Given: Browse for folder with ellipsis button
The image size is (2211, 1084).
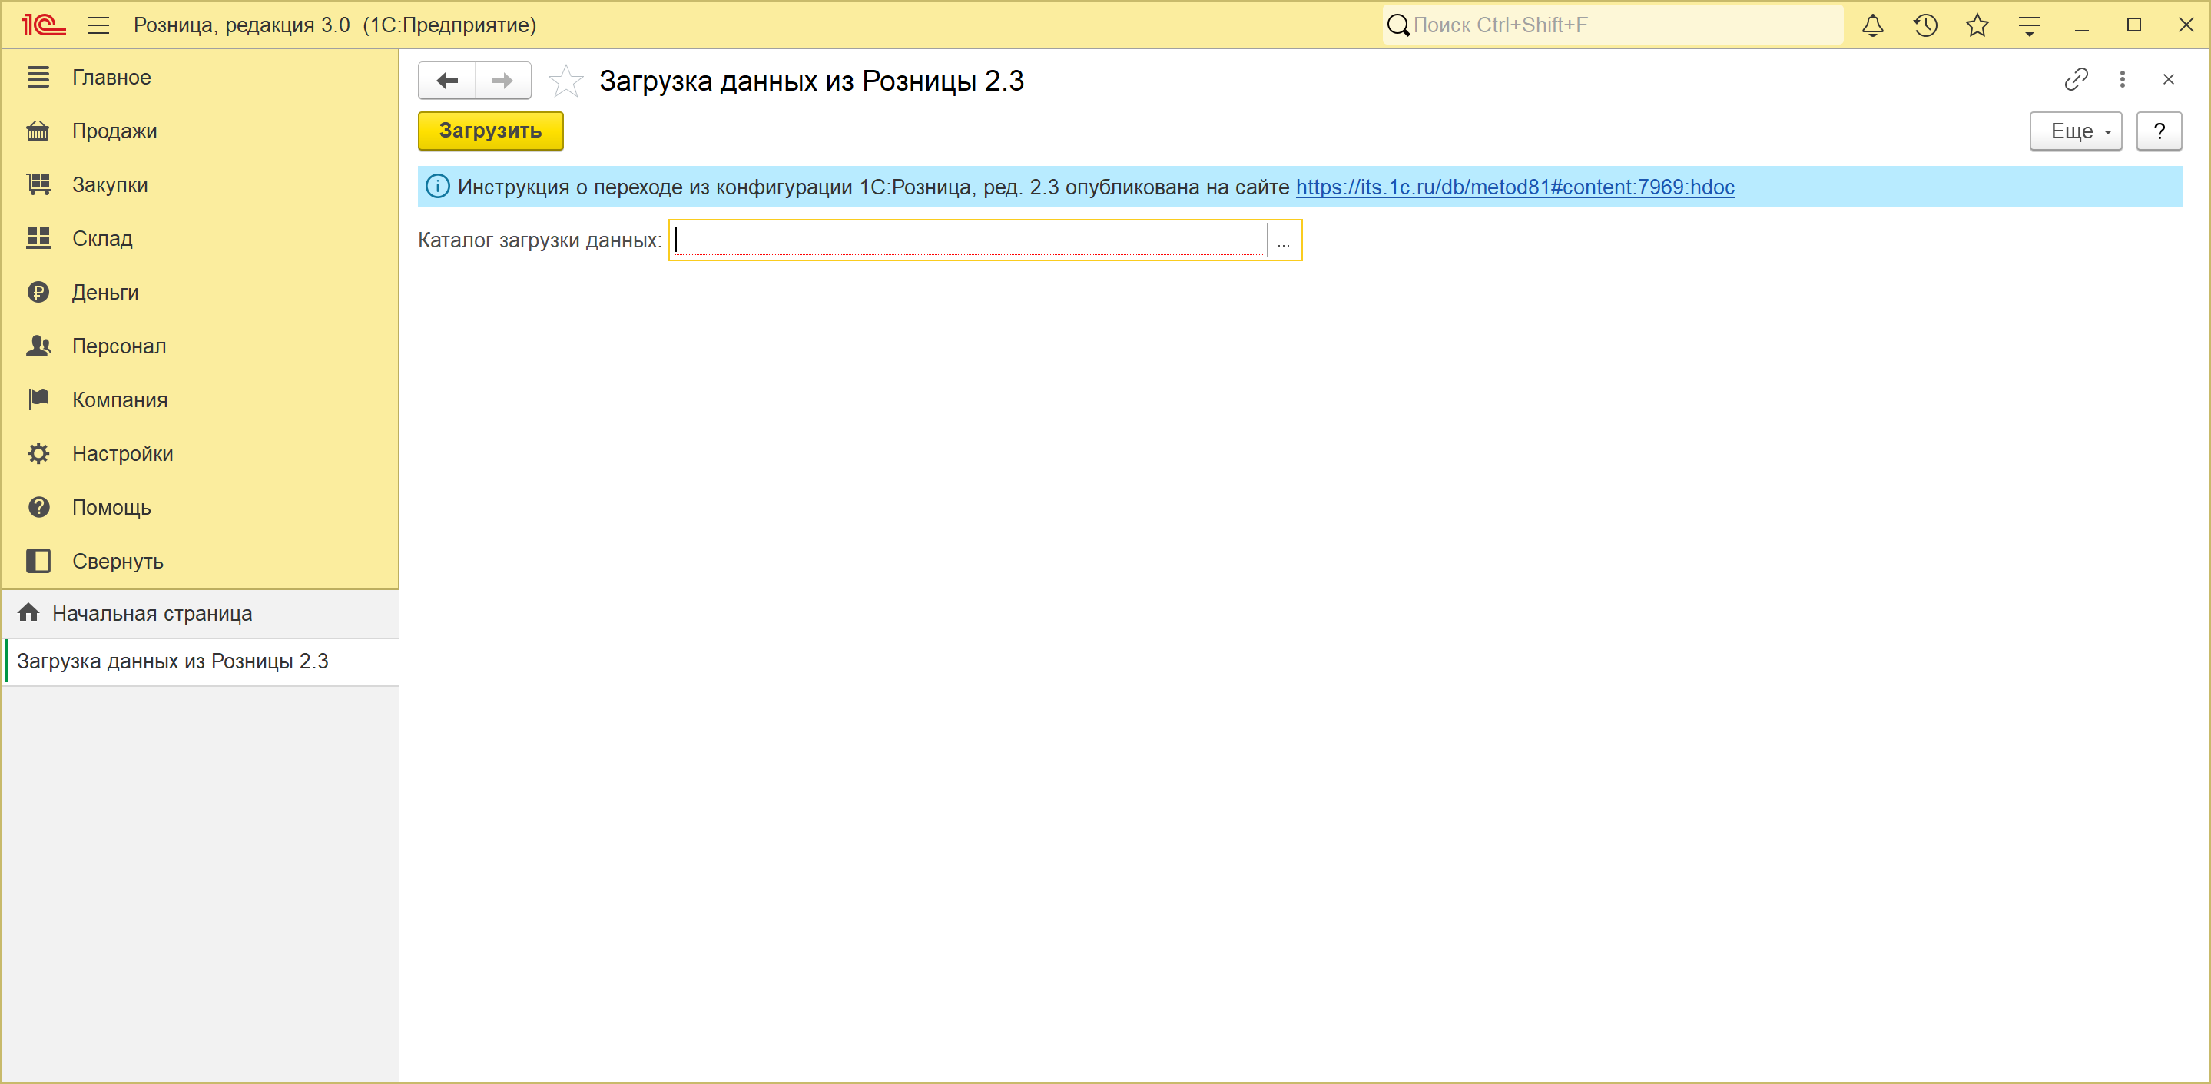Looking at the screenshot, I should (x=1284, y=240).
